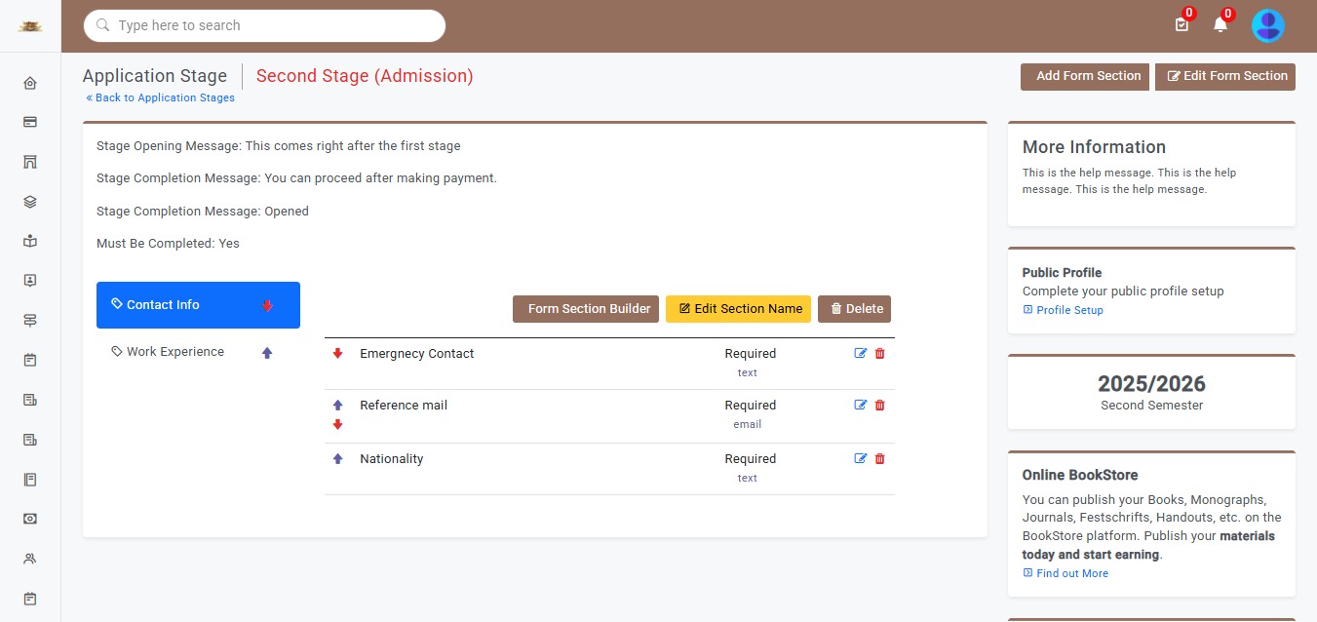This screenshot has height=622, width=1317.
Task: Delete the Nationality field
Action: click(880, 459)
